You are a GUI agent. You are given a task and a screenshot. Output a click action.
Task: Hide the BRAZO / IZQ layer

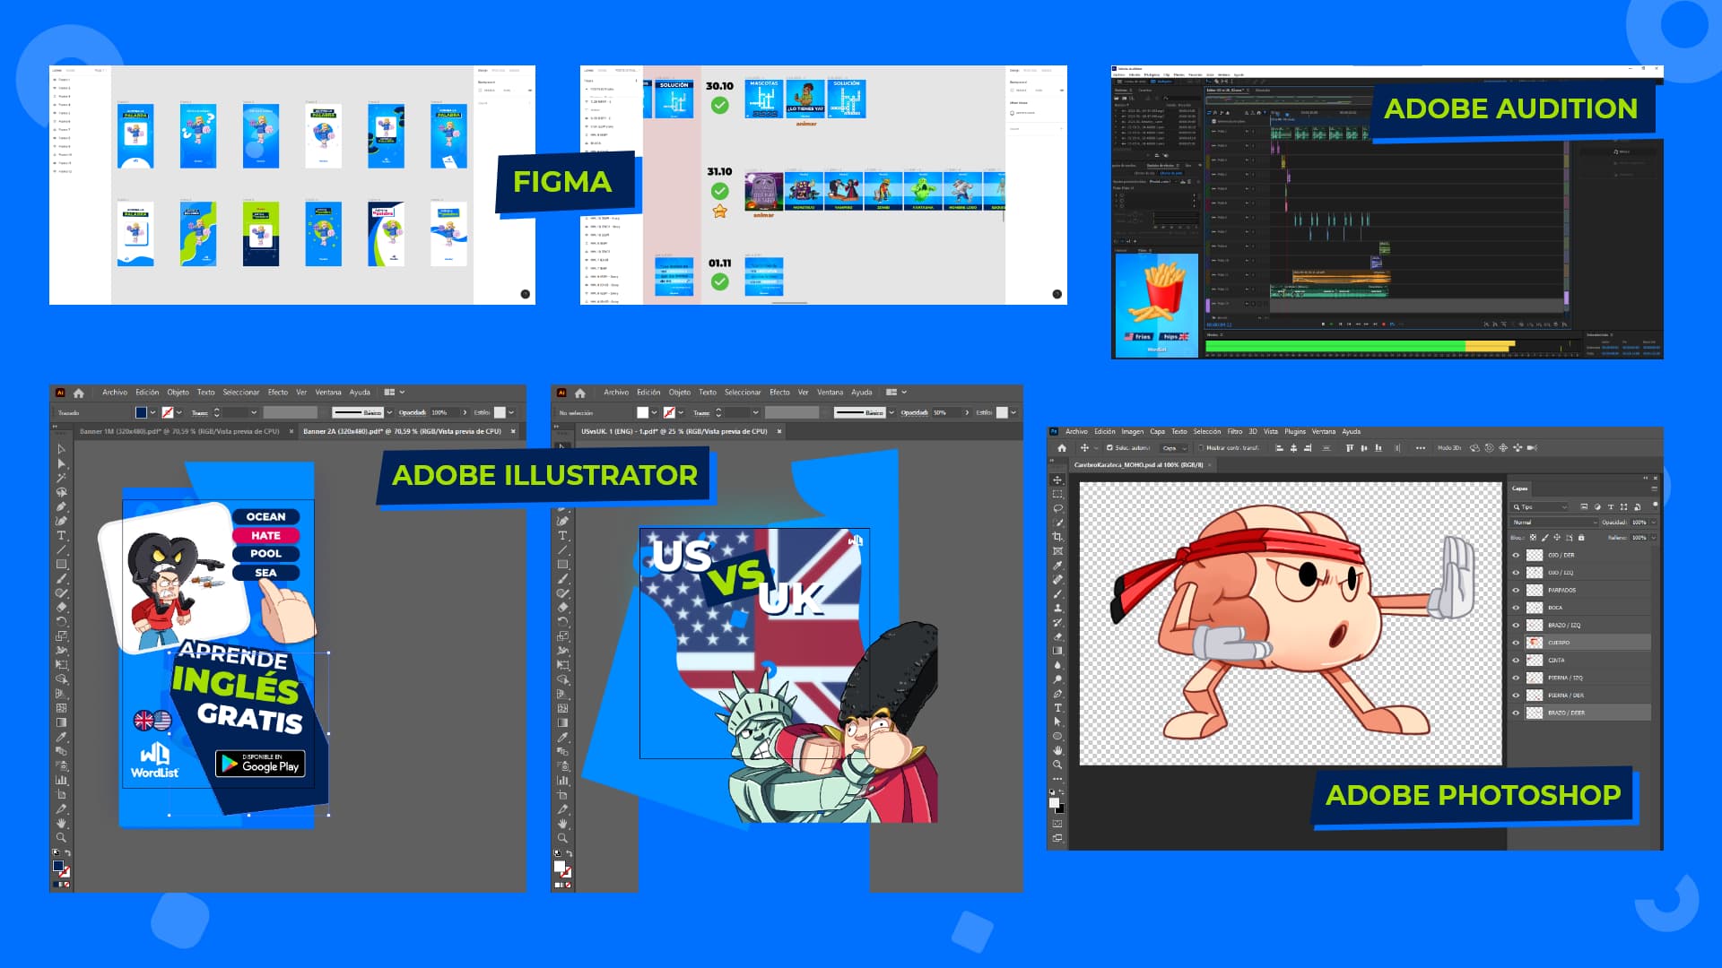(x=1516, y=625)
